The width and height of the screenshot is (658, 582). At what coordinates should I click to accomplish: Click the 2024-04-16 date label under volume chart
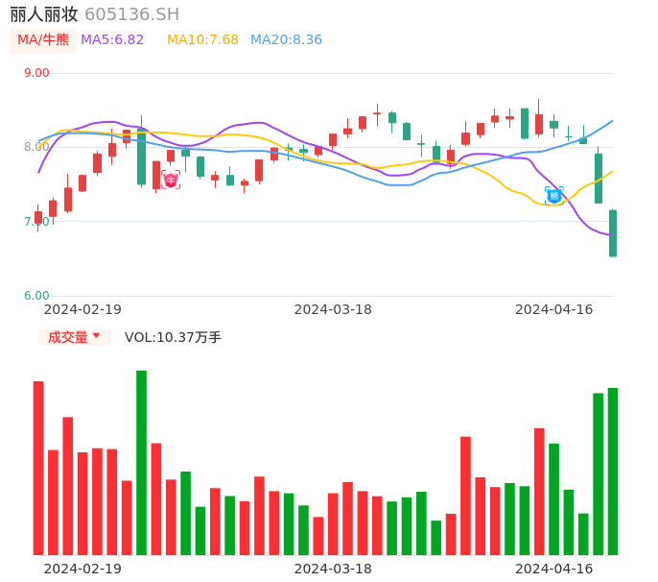[553, 569]
